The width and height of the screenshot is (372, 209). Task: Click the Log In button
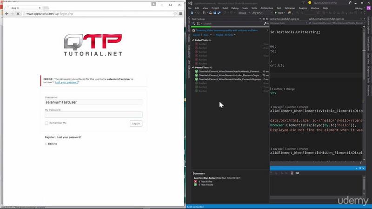(x=136, y=124)
